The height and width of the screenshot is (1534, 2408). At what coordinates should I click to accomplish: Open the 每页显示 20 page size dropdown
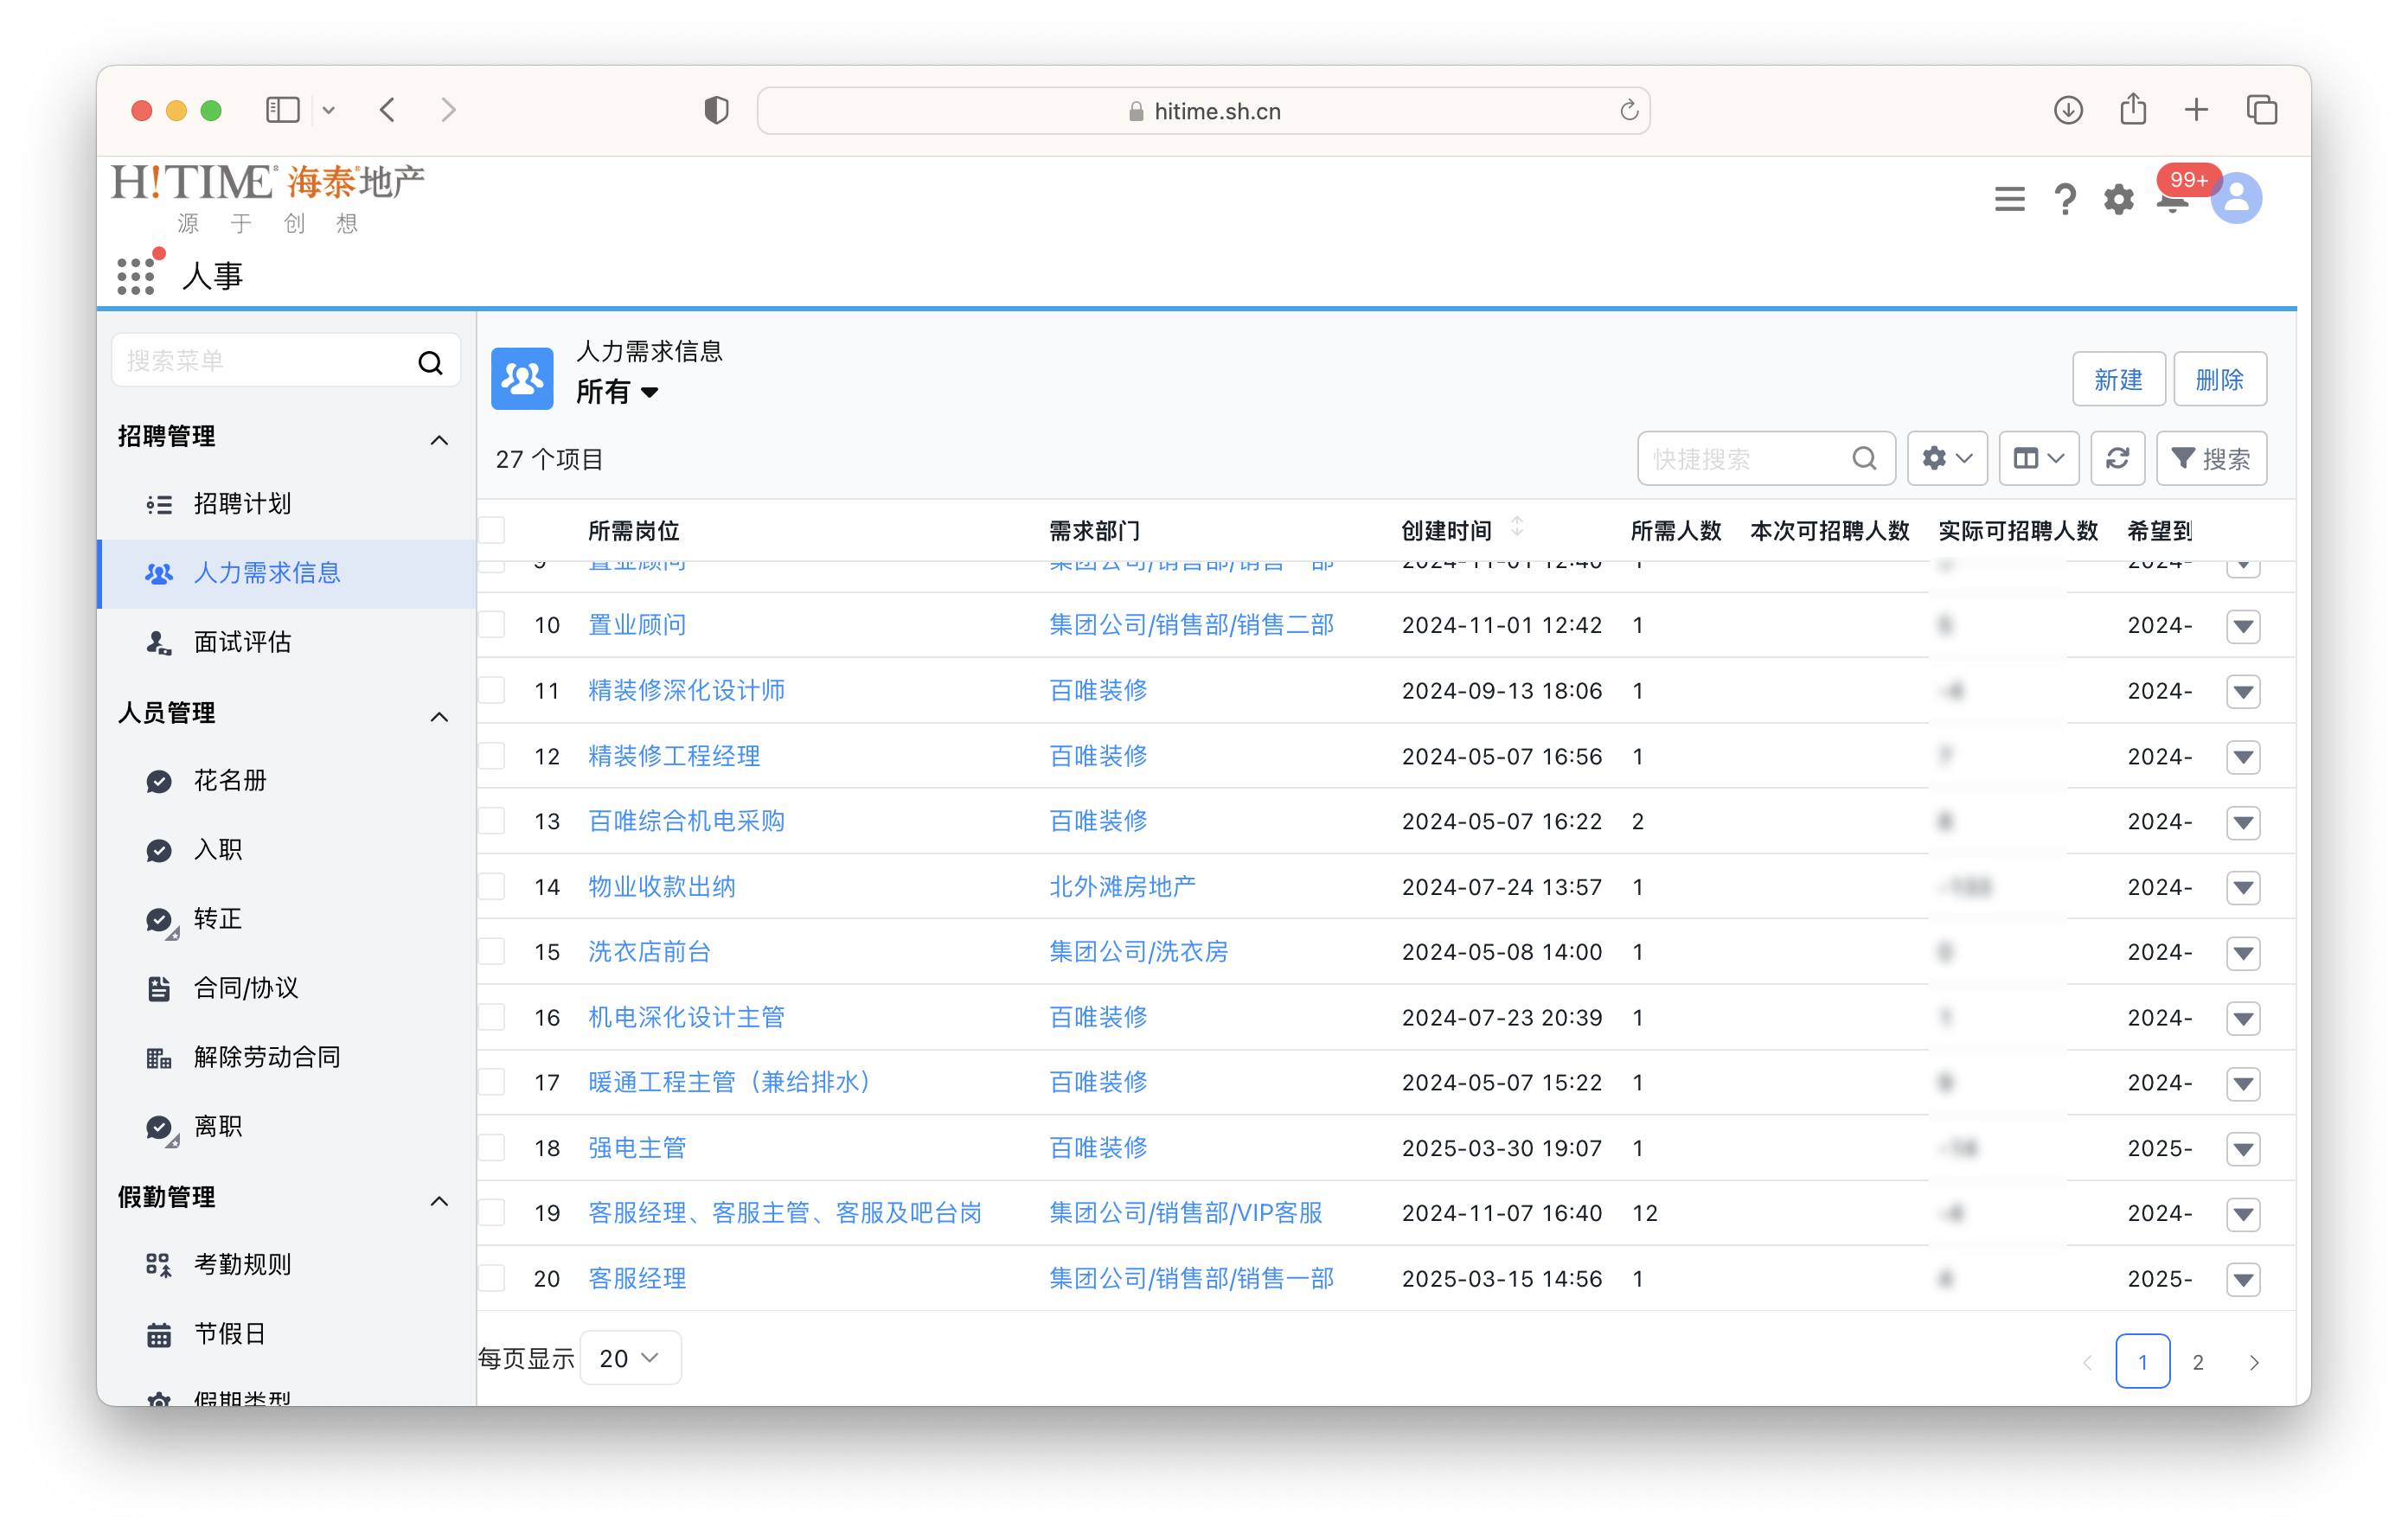pyautogui.click(x=630, y=1358)
